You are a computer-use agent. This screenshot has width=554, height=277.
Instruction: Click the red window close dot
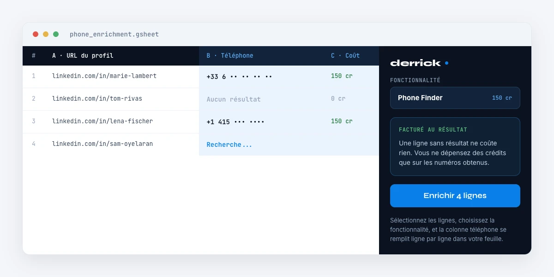pos(36,34)
